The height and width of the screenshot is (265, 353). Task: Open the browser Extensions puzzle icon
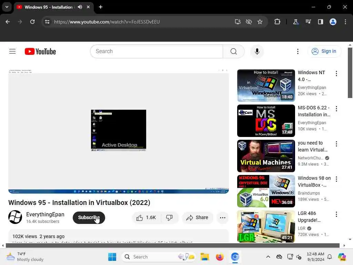click(278, 22)
